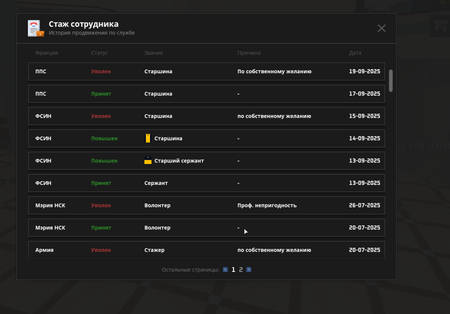The height and width of the screenshot is (314, 450).
Task: Go to the next page arrow
Action: click(x=249, y=270)
